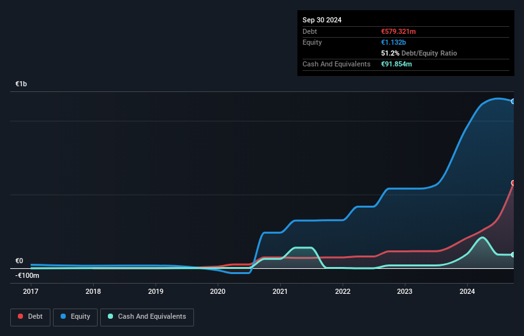Click the -€100m y-axis label
Viewport: 524px width, 336px height.
27,275
